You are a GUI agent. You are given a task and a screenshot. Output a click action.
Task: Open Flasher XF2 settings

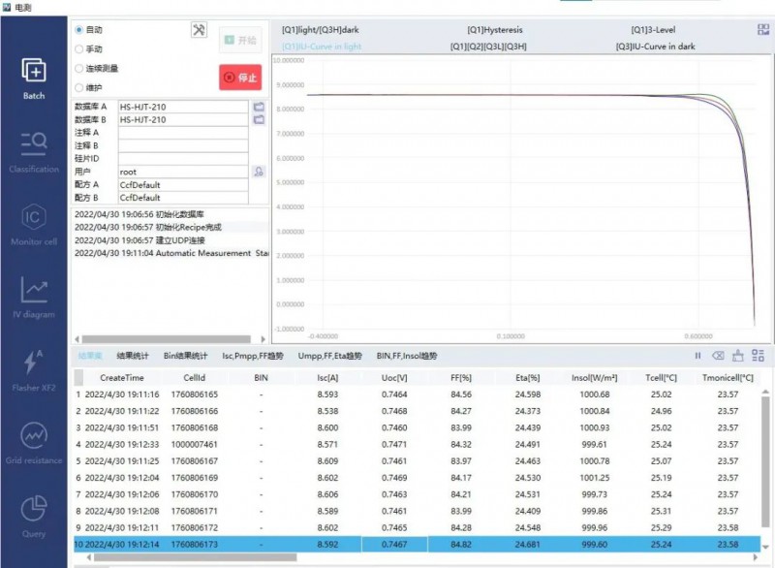(34, 370)
